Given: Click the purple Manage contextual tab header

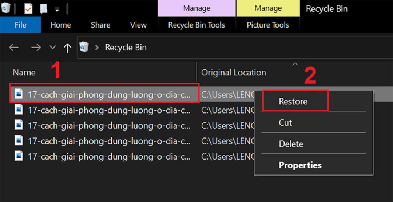Looking at the screenshot, I should tap(196, 8).
